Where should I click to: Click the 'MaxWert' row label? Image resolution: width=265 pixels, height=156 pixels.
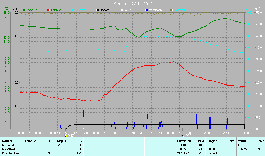[x=9, y=150]
